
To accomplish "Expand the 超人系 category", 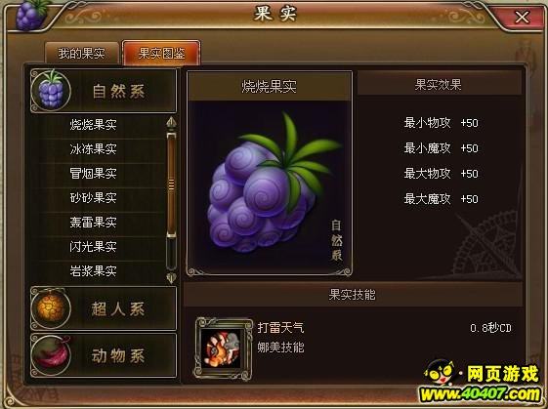I will (104, 308).
